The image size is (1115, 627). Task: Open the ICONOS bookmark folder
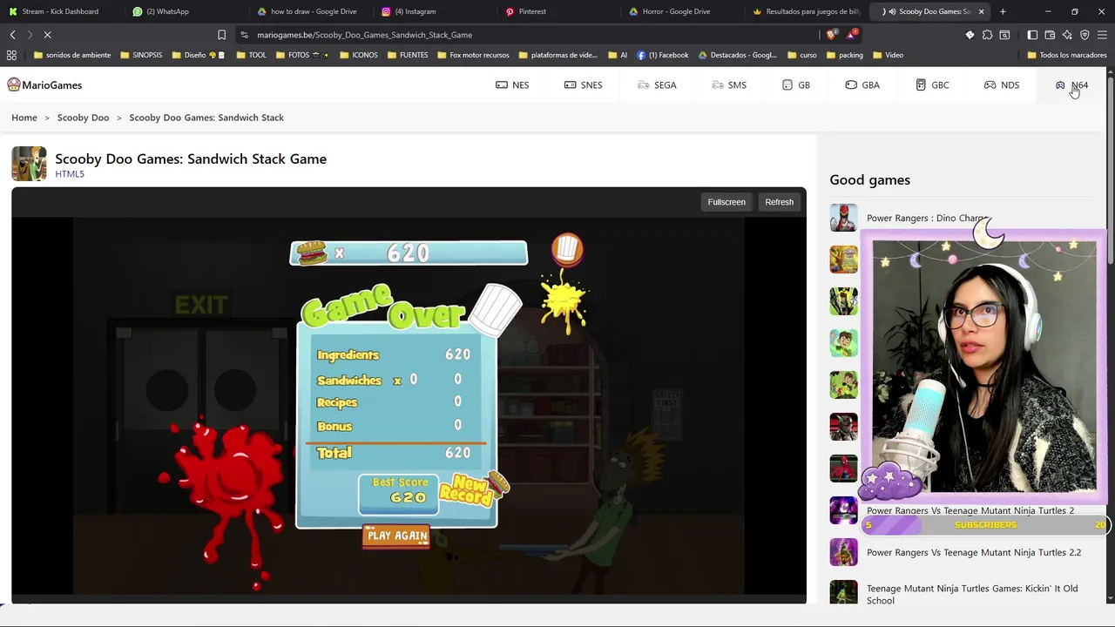pyautogui.click(x=358, y=55)
